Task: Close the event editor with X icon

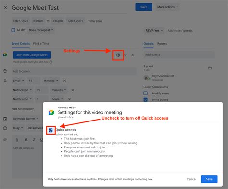Action: coord(5,7)
